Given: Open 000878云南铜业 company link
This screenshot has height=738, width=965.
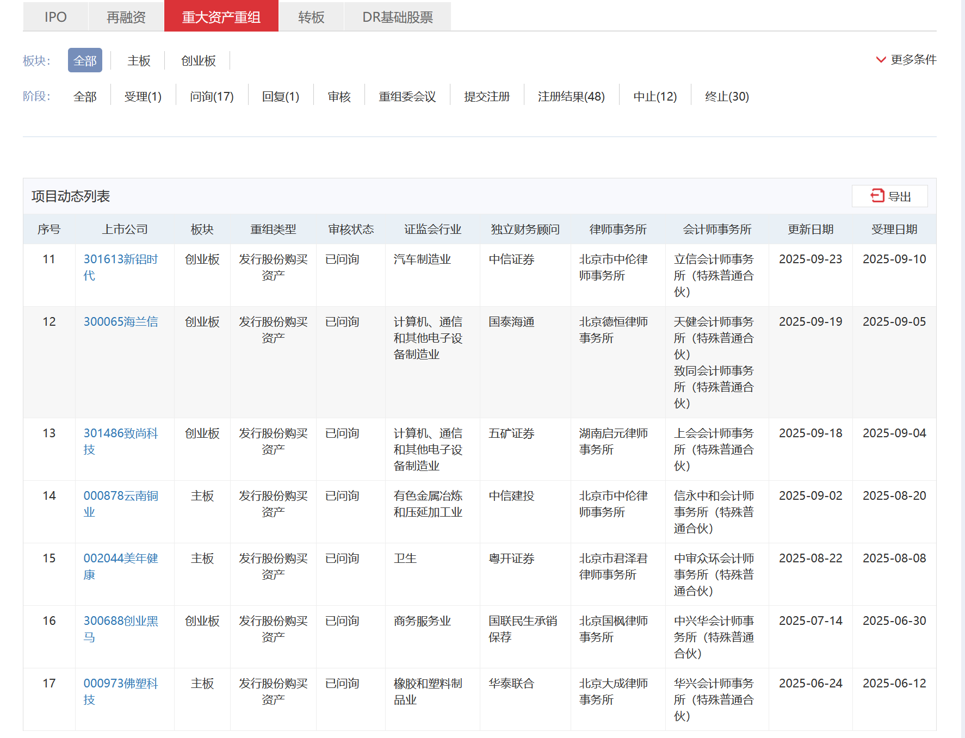Looking at the screenshot, I should pos(120,496).
